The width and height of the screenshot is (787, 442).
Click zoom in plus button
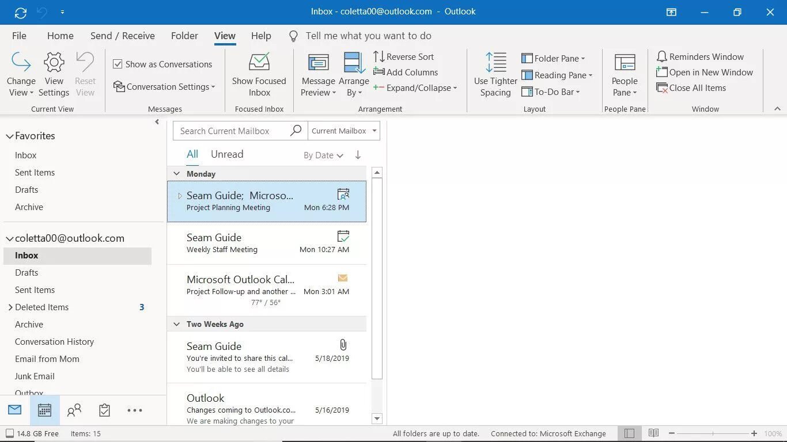tap(754, 433)
